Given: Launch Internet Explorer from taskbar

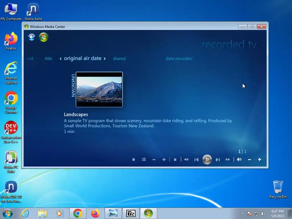Looking at the screenshot, I should pos(25,213).
